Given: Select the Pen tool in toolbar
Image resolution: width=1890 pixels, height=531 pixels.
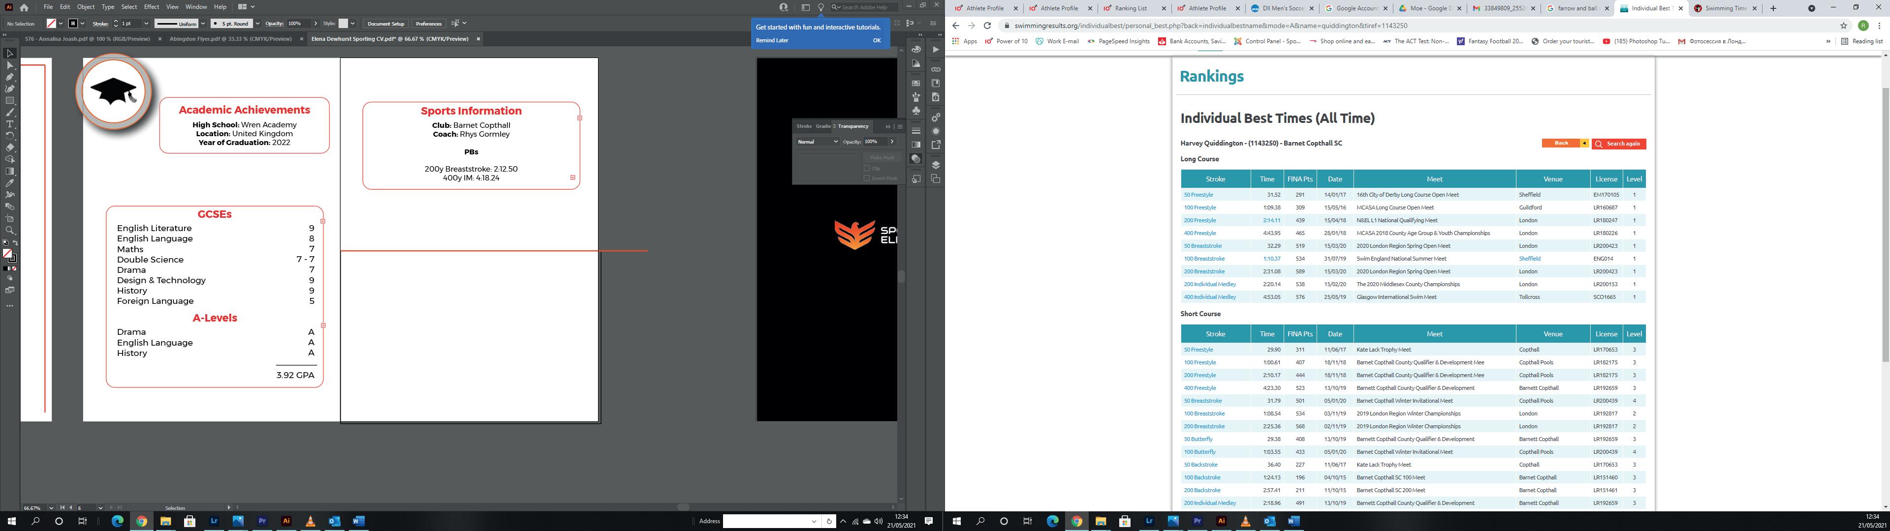Looking at the screenshot, I should (x=9, y=77).
